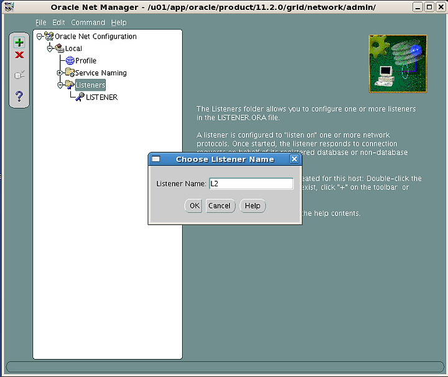Maximize the Oracle Net Manager window
Viewport: 448px width, 377px height.
(429, 7)
